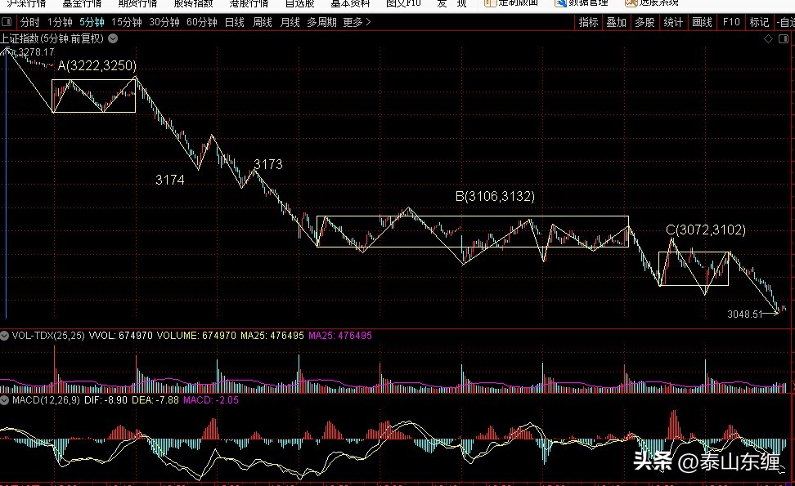Show the 月线 monthly chart
795x486 pixels.
click(x=290, y=22)
